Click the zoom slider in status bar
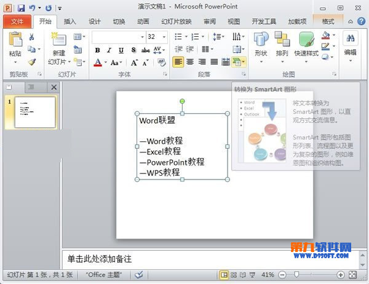The width and height of the screenshot is (369, 284). [x=297, y=274]
